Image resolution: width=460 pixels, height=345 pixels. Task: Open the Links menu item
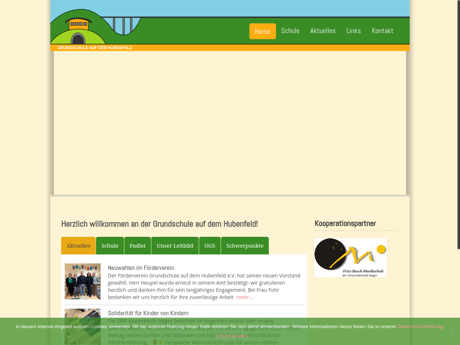click(353, 31)
